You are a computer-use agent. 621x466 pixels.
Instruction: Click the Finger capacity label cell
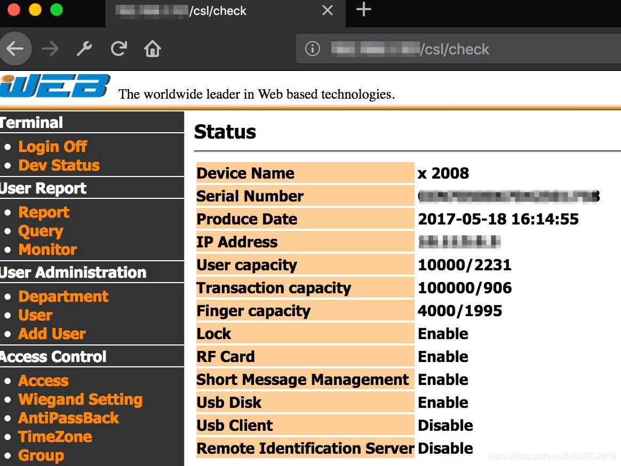click(x=305, y=311)
